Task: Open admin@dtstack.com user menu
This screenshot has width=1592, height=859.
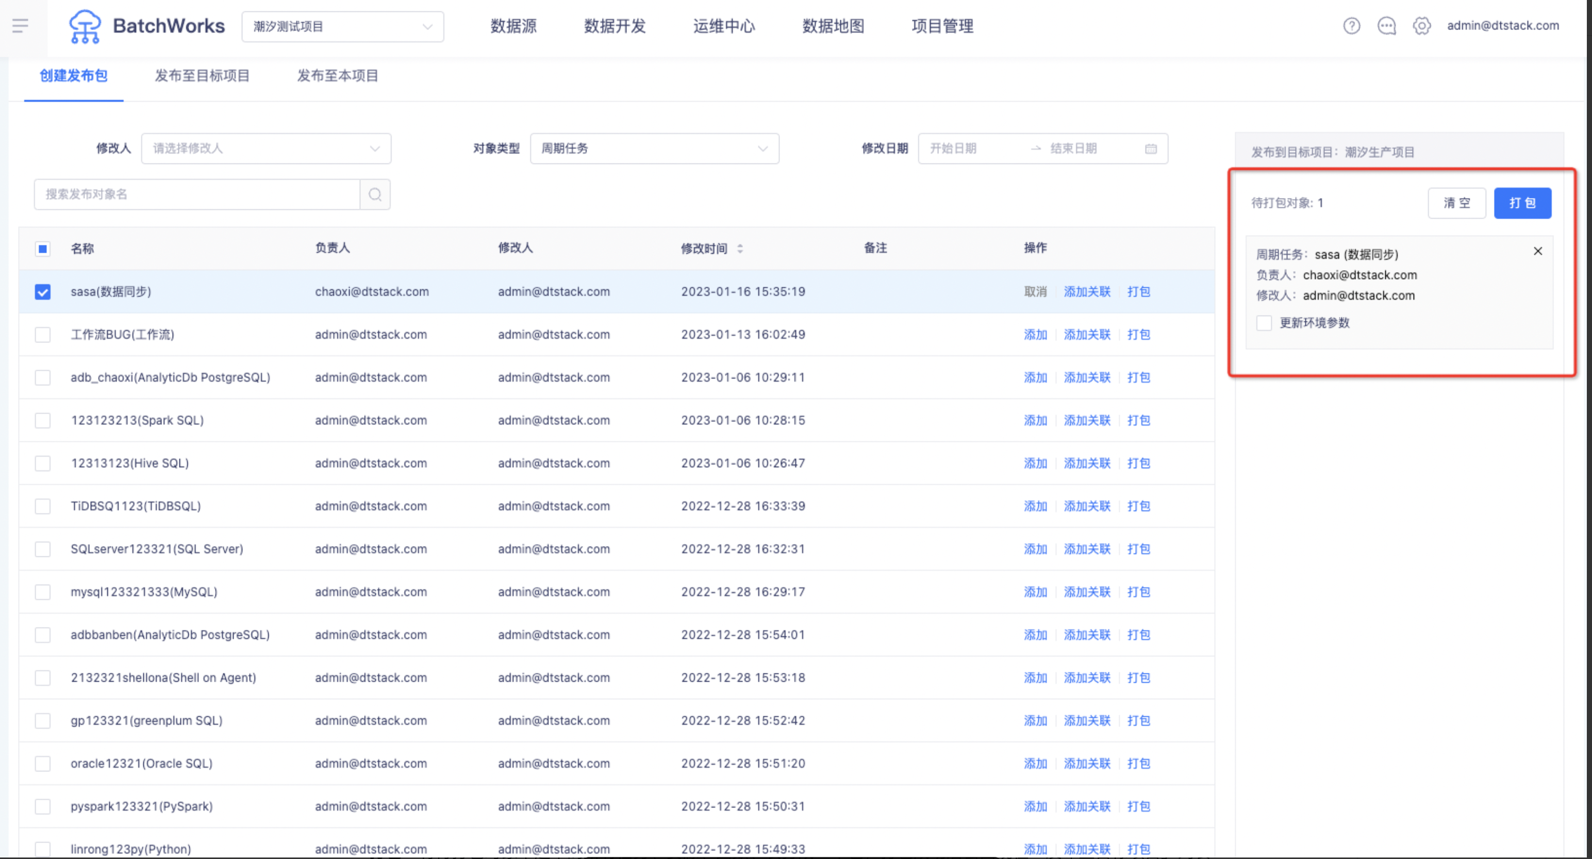Action: click(x=1502, y=26)
